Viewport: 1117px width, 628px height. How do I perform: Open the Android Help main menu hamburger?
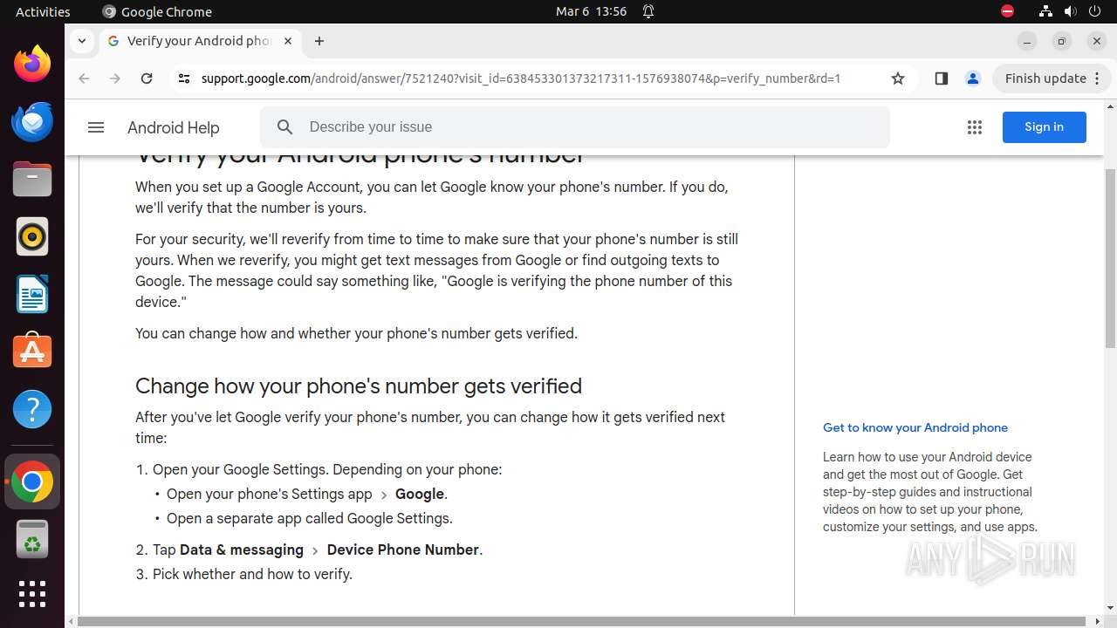pyautogui.click(x=96, y=127)
